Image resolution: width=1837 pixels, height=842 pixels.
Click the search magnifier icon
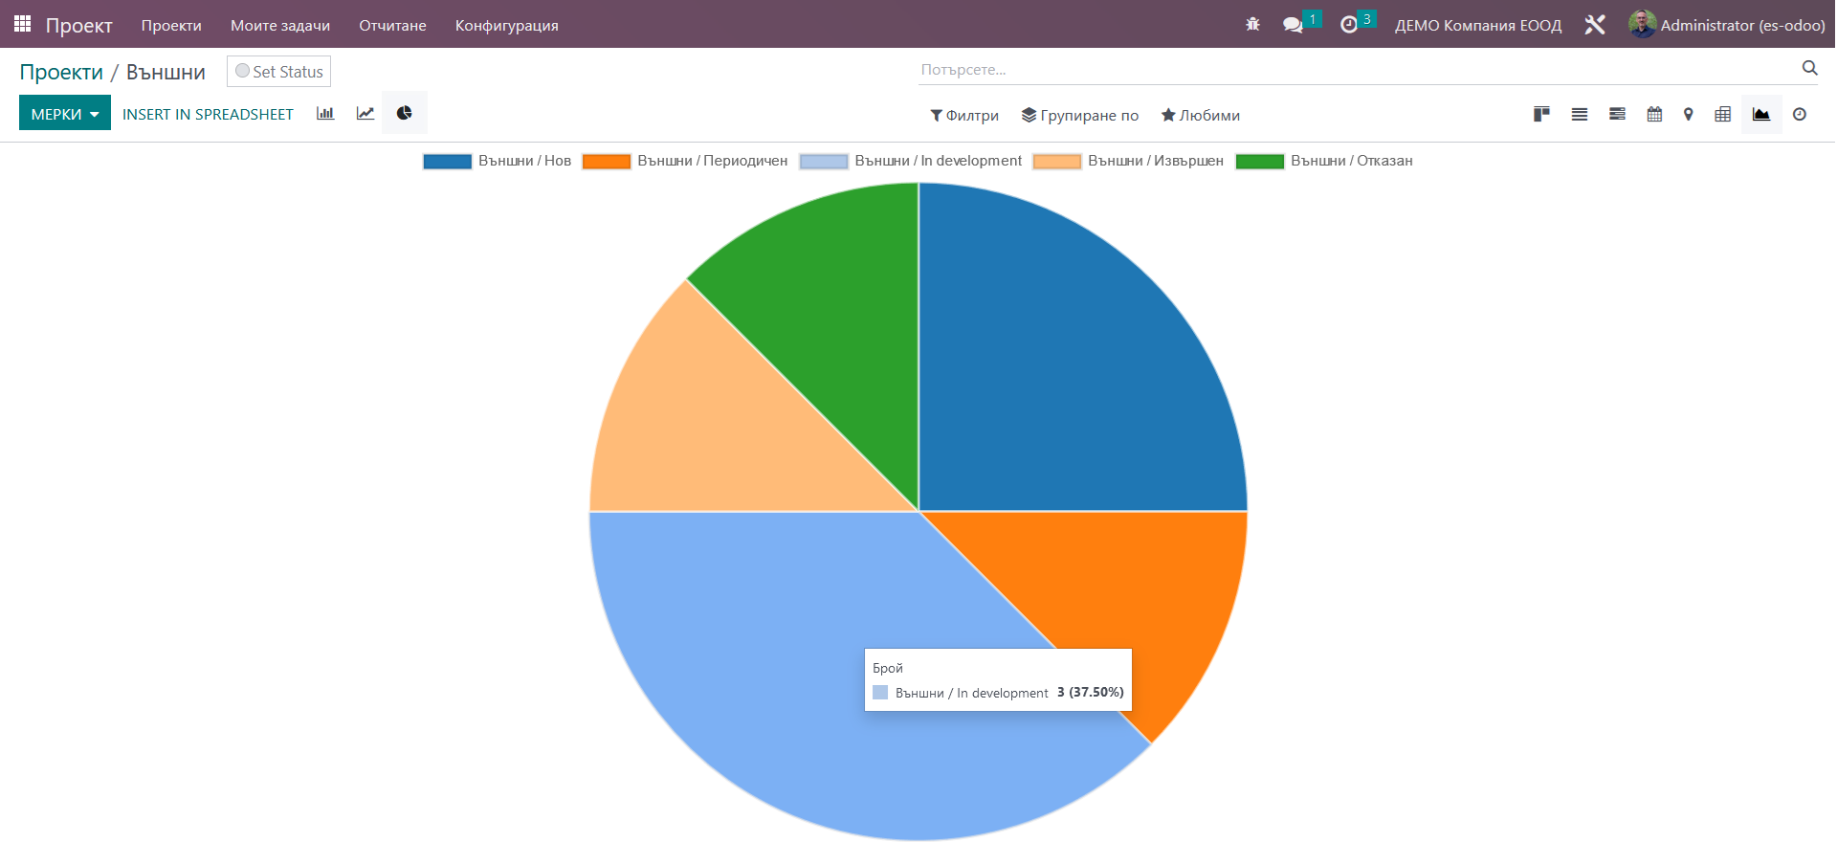(x=1809, y=68)
